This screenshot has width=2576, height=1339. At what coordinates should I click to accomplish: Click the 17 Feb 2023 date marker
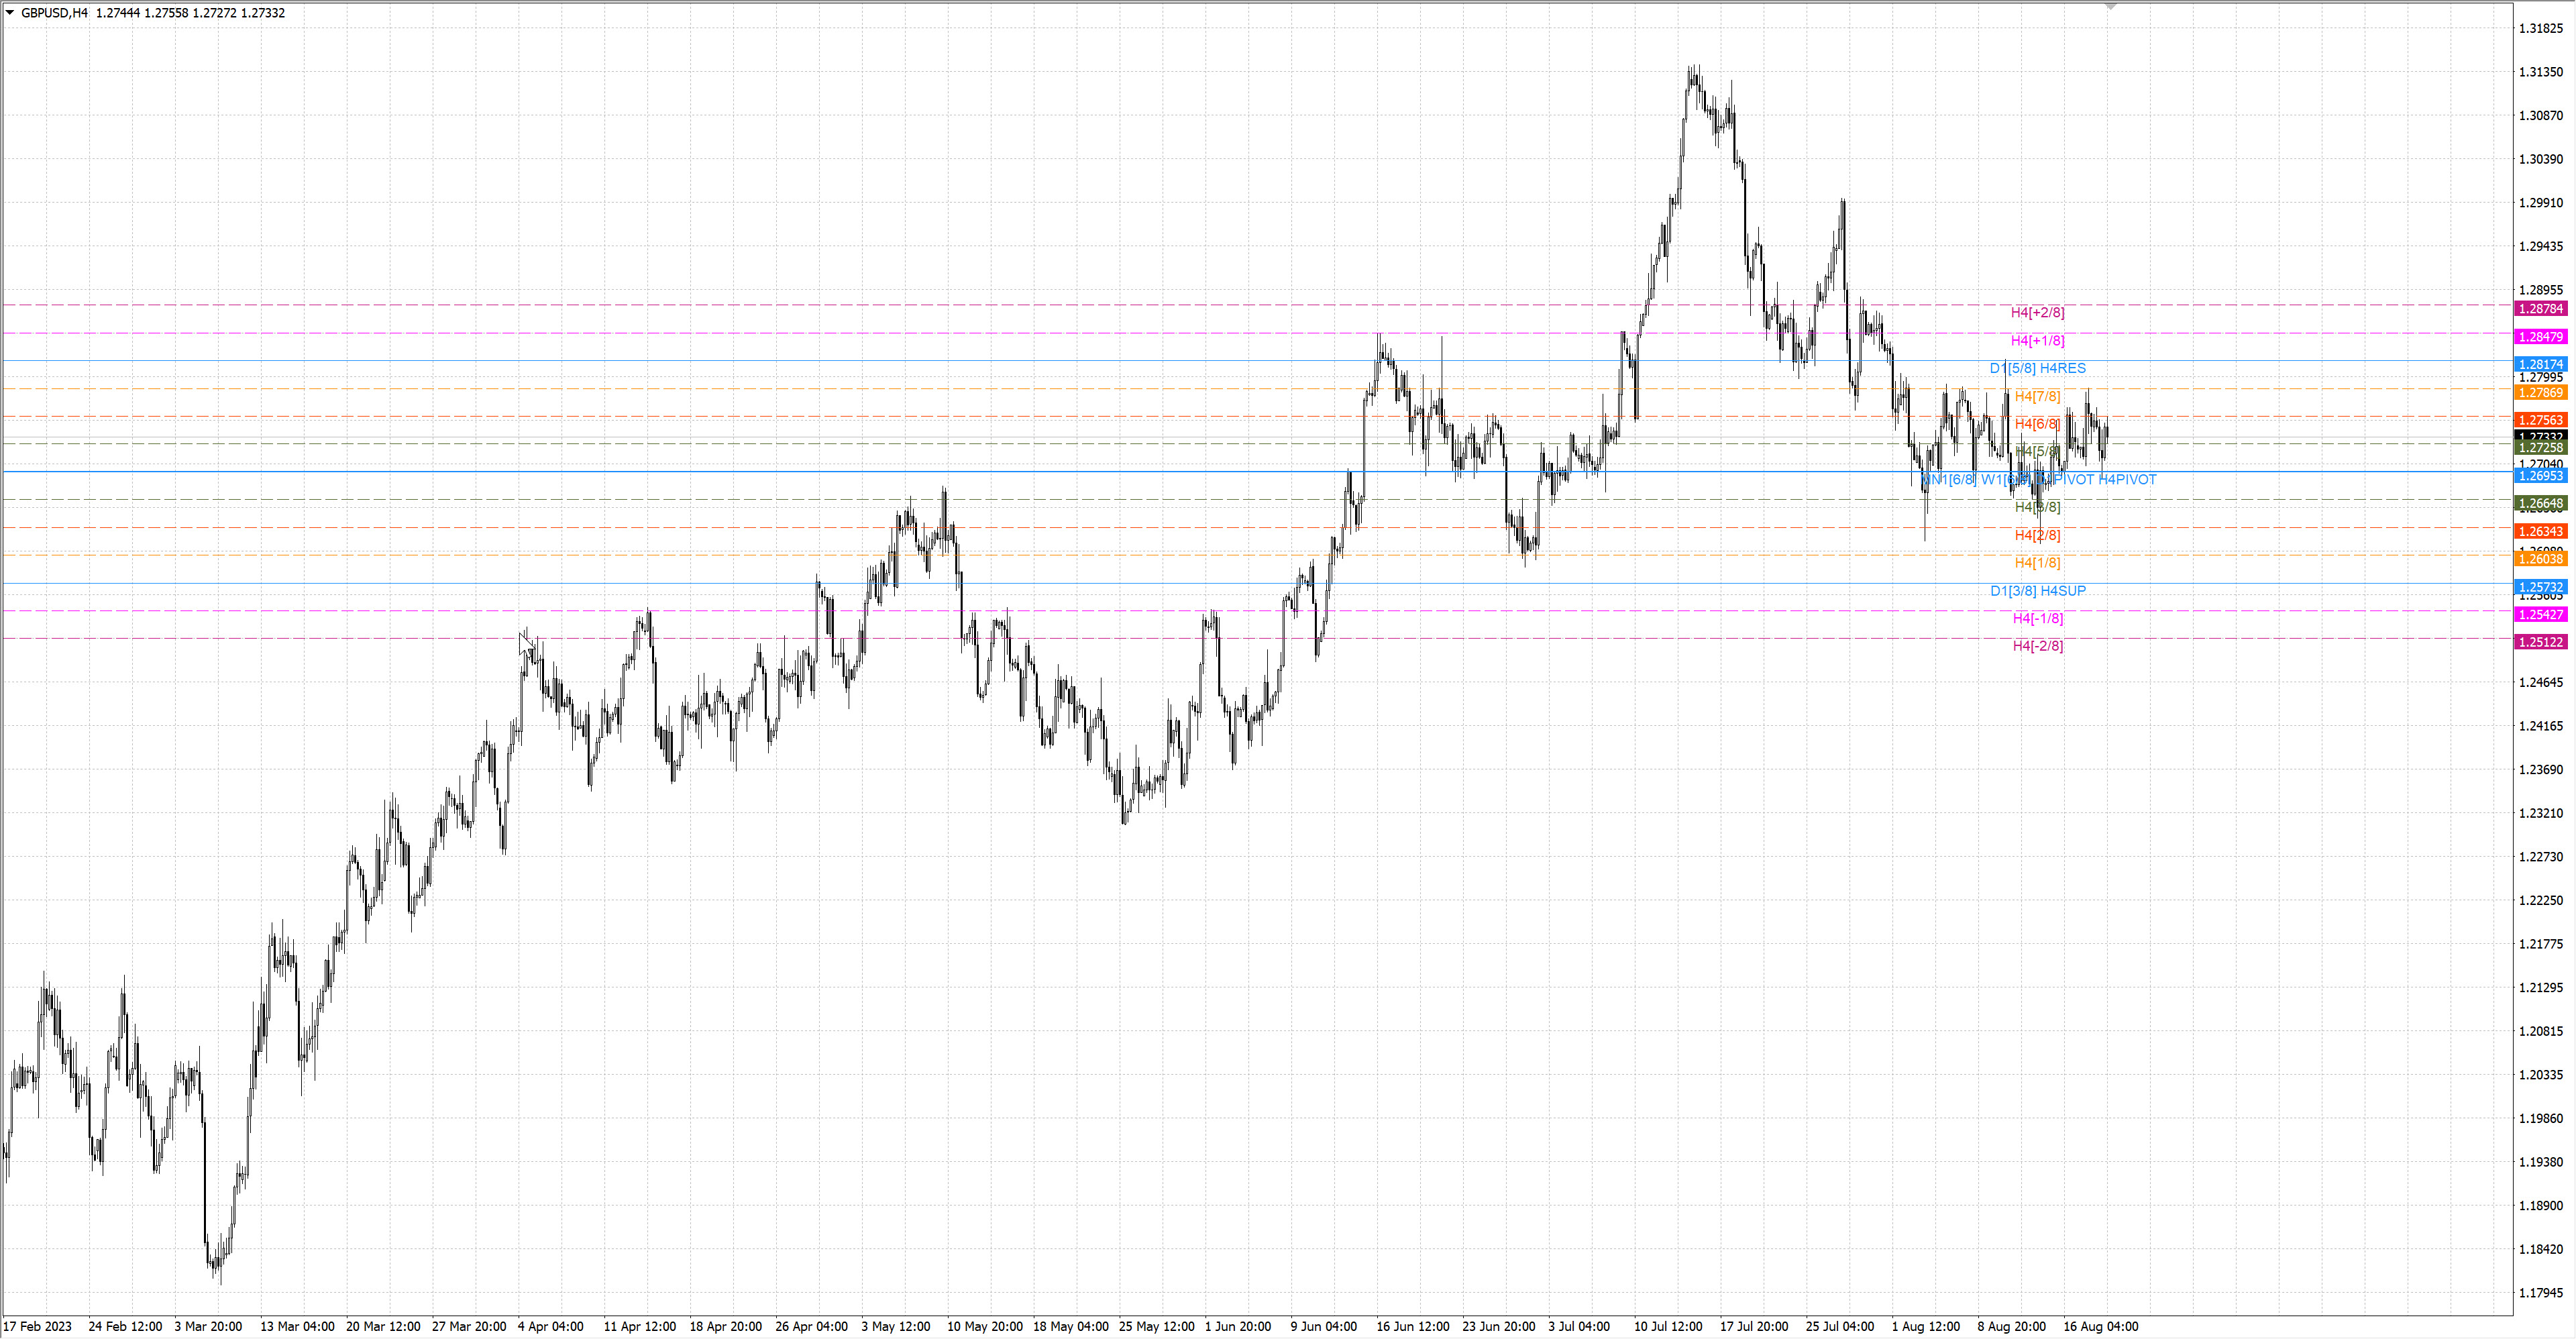click(x=38, y=1326)
